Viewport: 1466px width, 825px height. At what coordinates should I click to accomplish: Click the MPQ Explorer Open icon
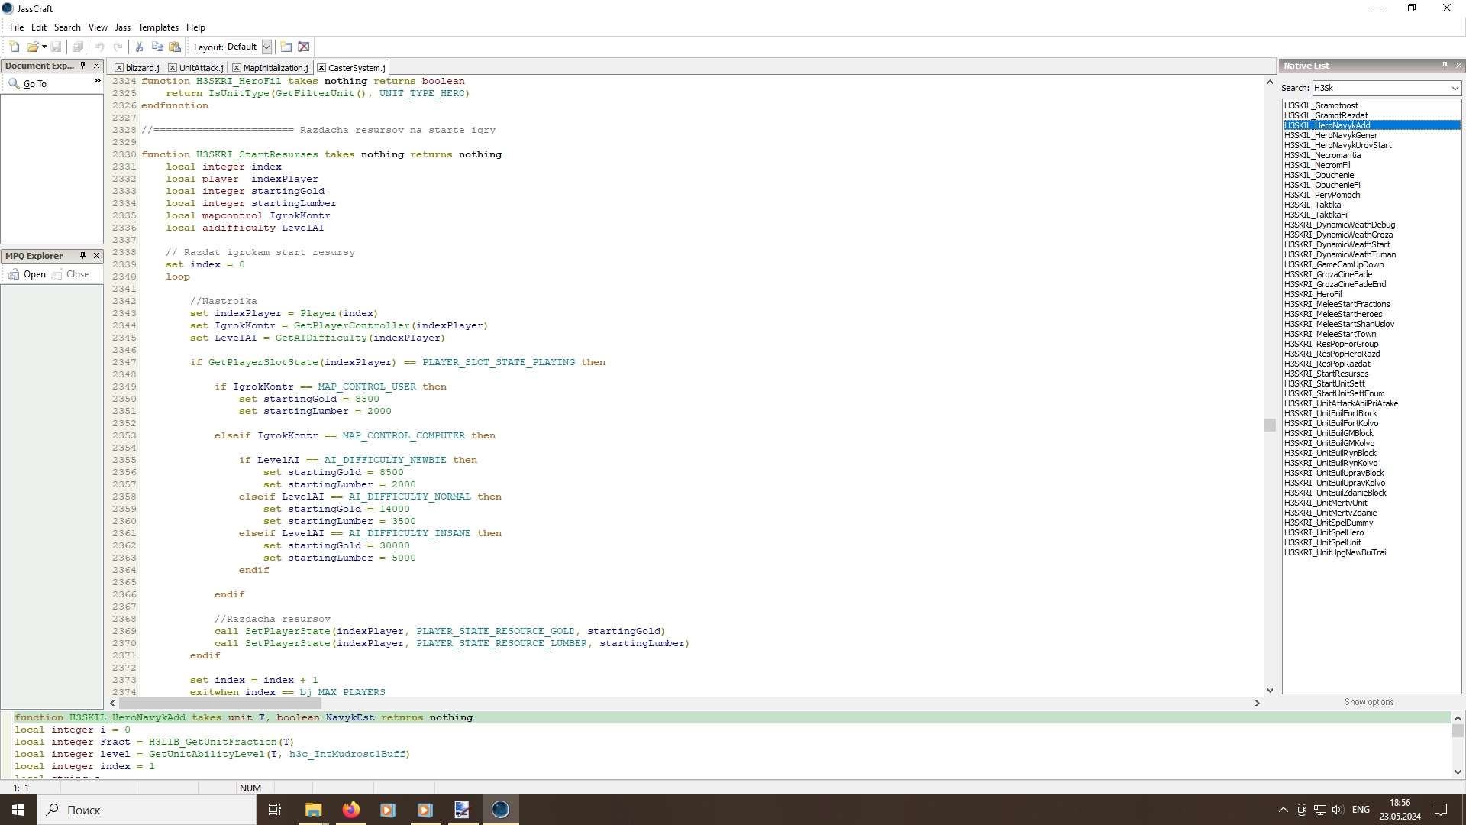[27, 274]
